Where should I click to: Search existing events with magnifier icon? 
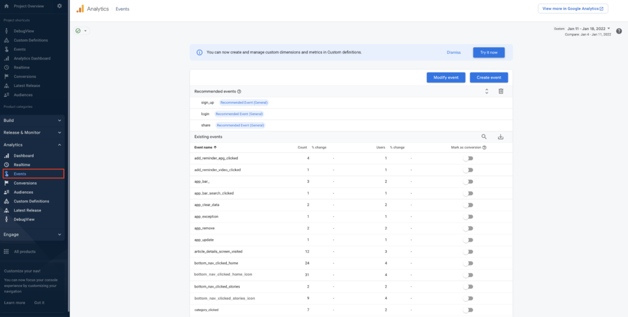(484, 137)
